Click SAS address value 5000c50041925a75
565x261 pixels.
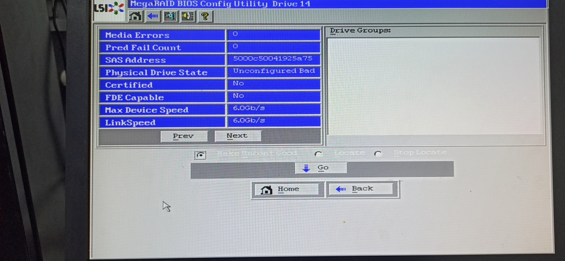[x=273, y=58]
